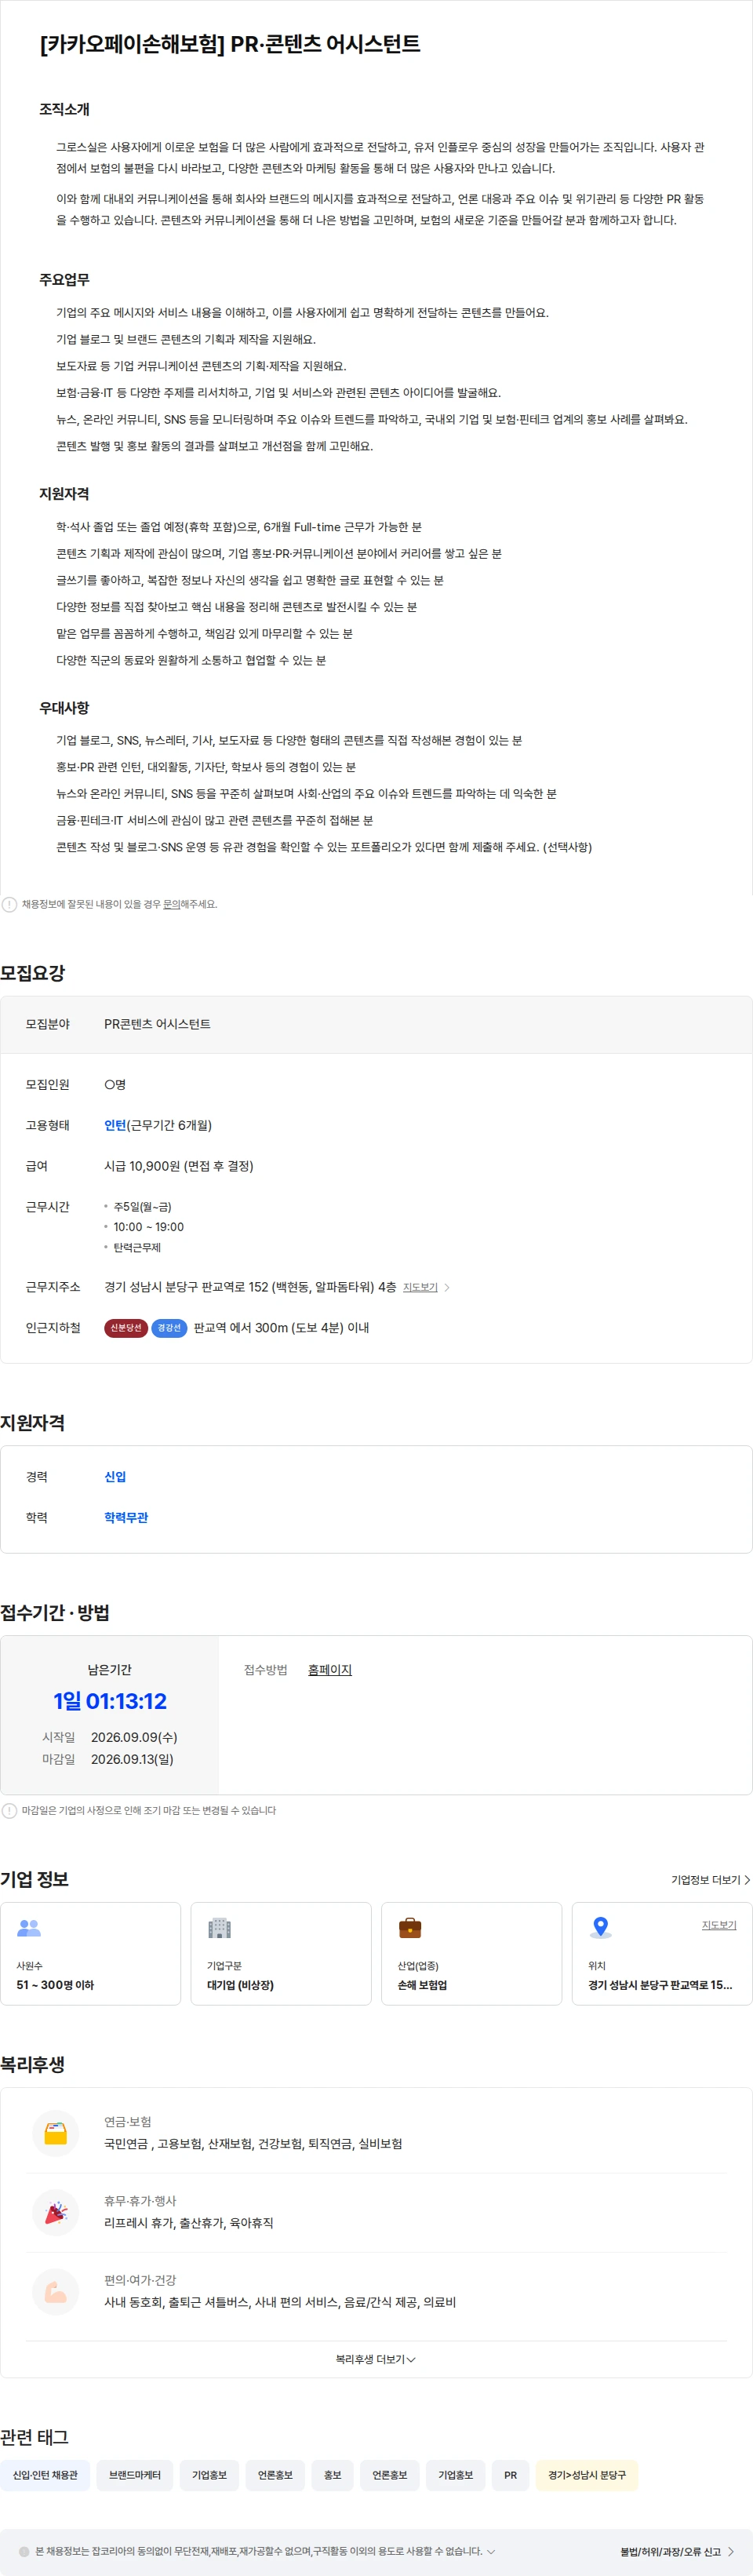Click the 탄력근무제 bullet text
Screen dimensions: 753x2576
click(137, 1247)
